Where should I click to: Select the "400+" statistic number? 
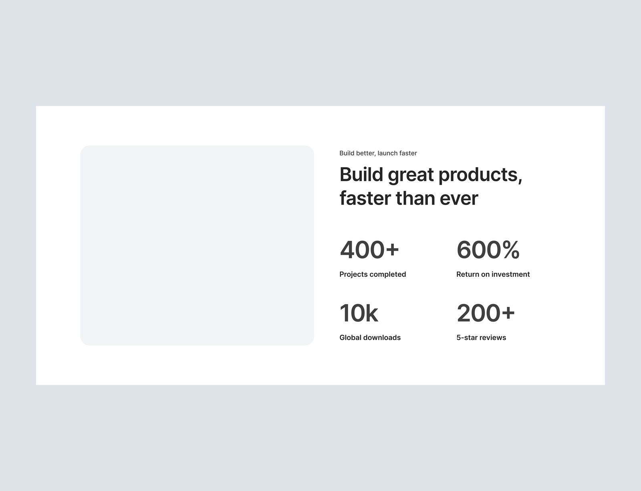pyautogui.click(x=369, y=250)
